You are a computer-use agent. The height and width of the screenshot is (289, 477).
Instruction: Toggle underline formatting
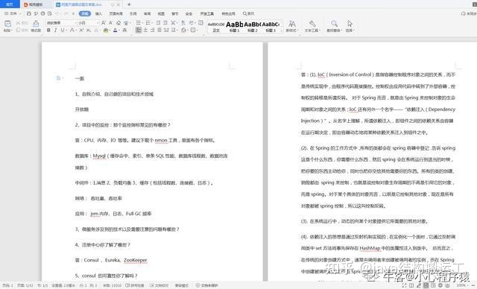(63, 30)
